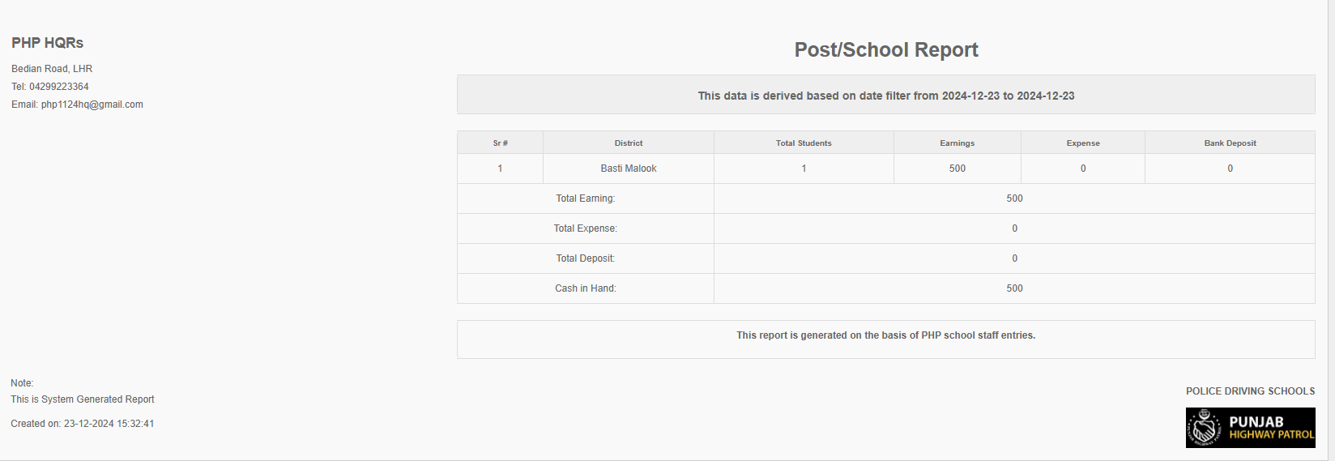
Task: Select the Total Earning row label
Action: click(586, 198)
